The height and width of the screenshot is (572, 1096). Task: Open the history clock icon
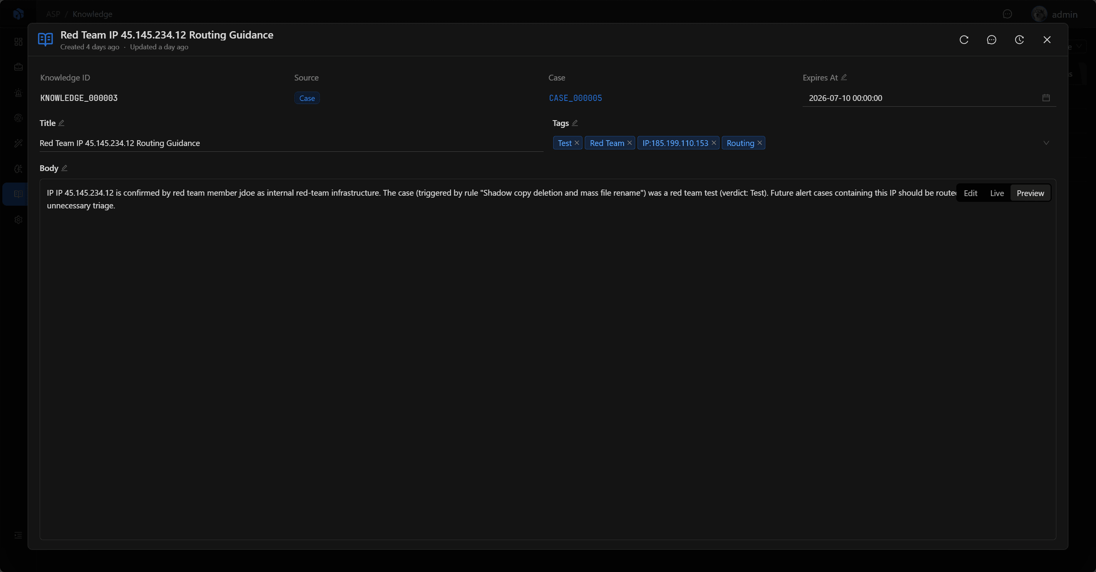click(1019, 40)
